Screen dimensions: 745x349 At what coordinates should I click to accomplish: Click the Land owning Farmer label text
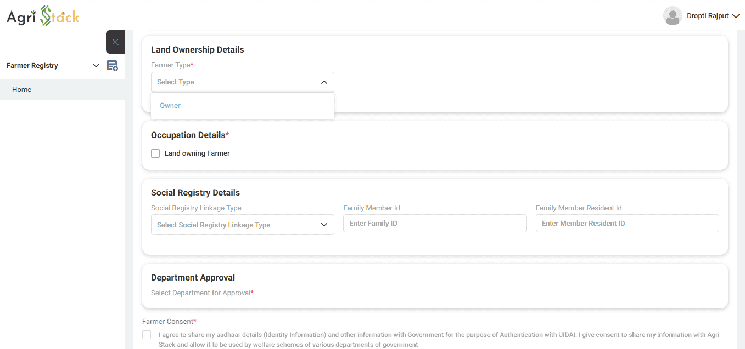coord(197,153)
